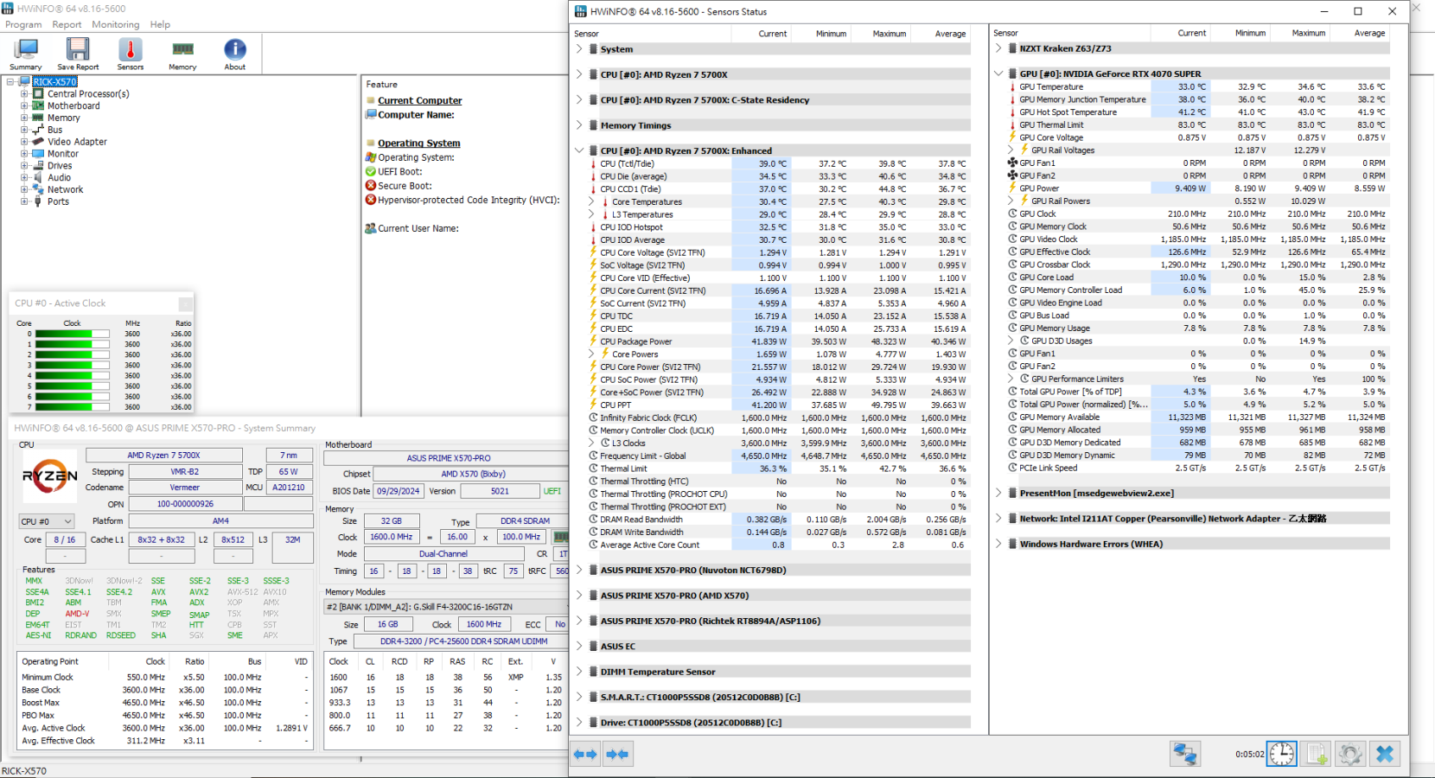Expand the Network tree node
Screen dimensions: 1435x778
(24, 189)
